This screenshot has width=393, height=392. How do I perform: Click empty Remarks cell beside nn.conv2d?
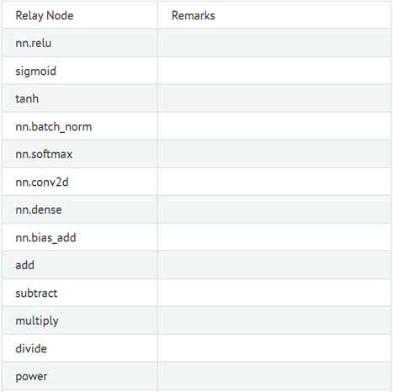(274, 182)
